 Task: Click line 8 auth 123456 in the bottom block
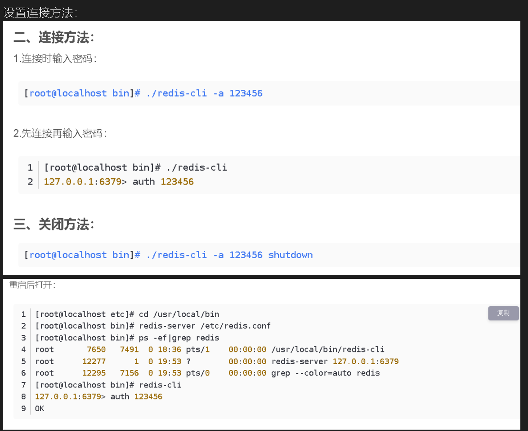98,396
